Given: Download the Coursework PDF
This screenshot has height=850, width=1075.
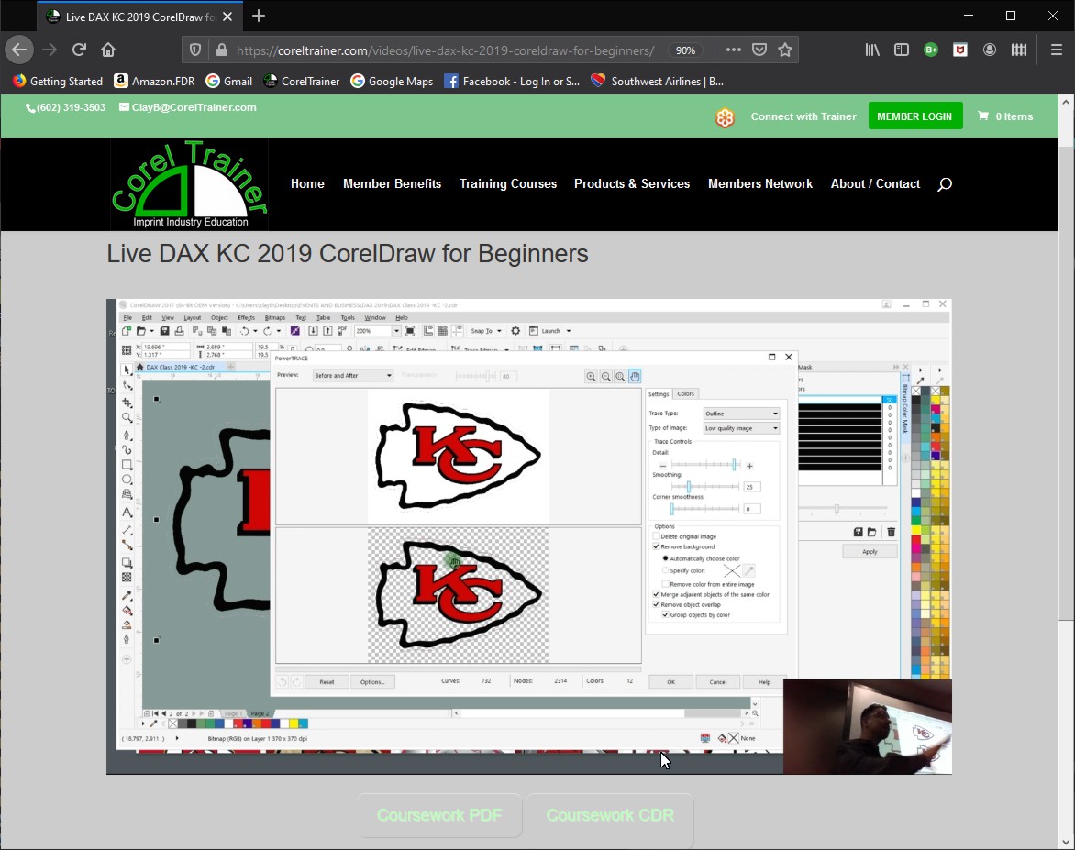Looking at the screenshot, I should pos(439,815).
